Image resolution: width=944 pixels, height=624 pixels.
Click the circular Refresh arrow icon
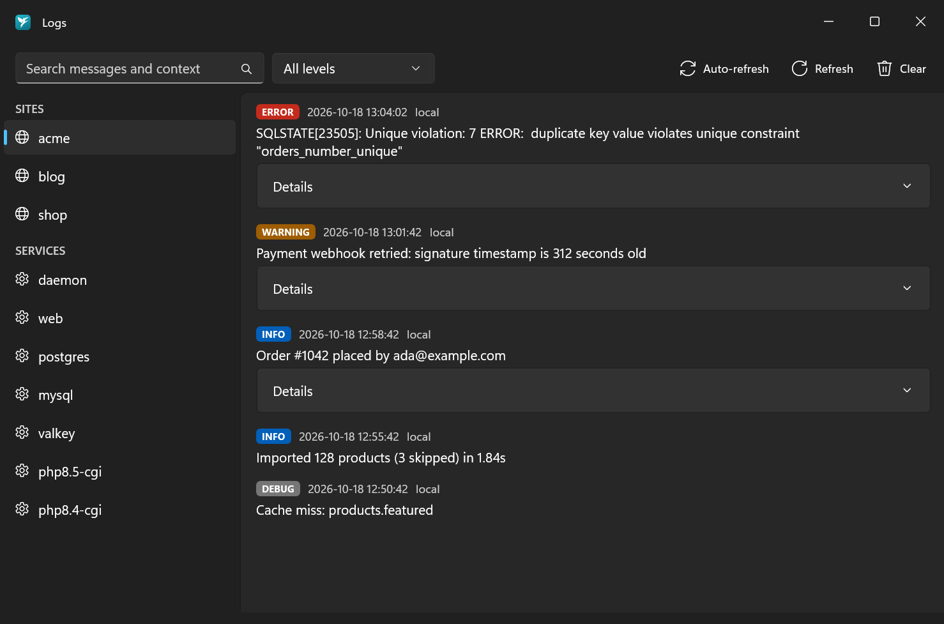(800, 68)
